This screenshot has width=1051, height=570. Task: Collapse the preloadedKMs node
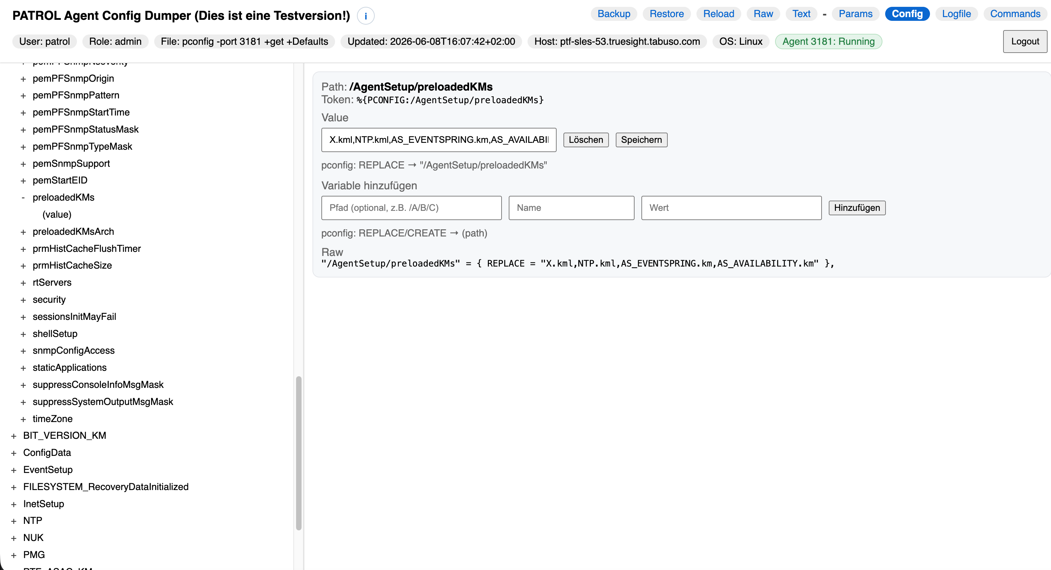click(x=23, y=198)
